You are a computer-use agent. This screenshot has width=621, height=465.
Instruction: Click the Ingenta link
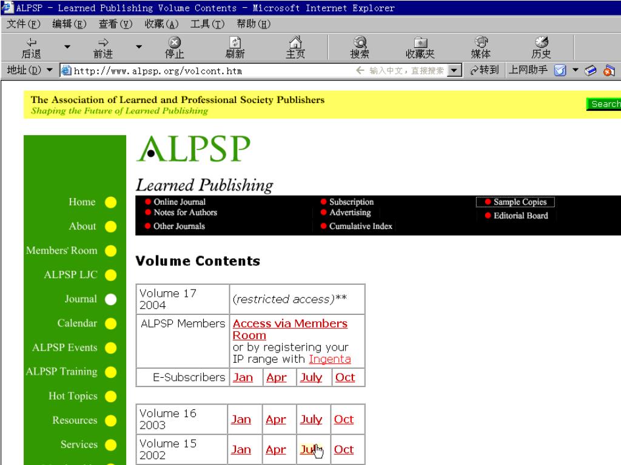coord(329,359)
